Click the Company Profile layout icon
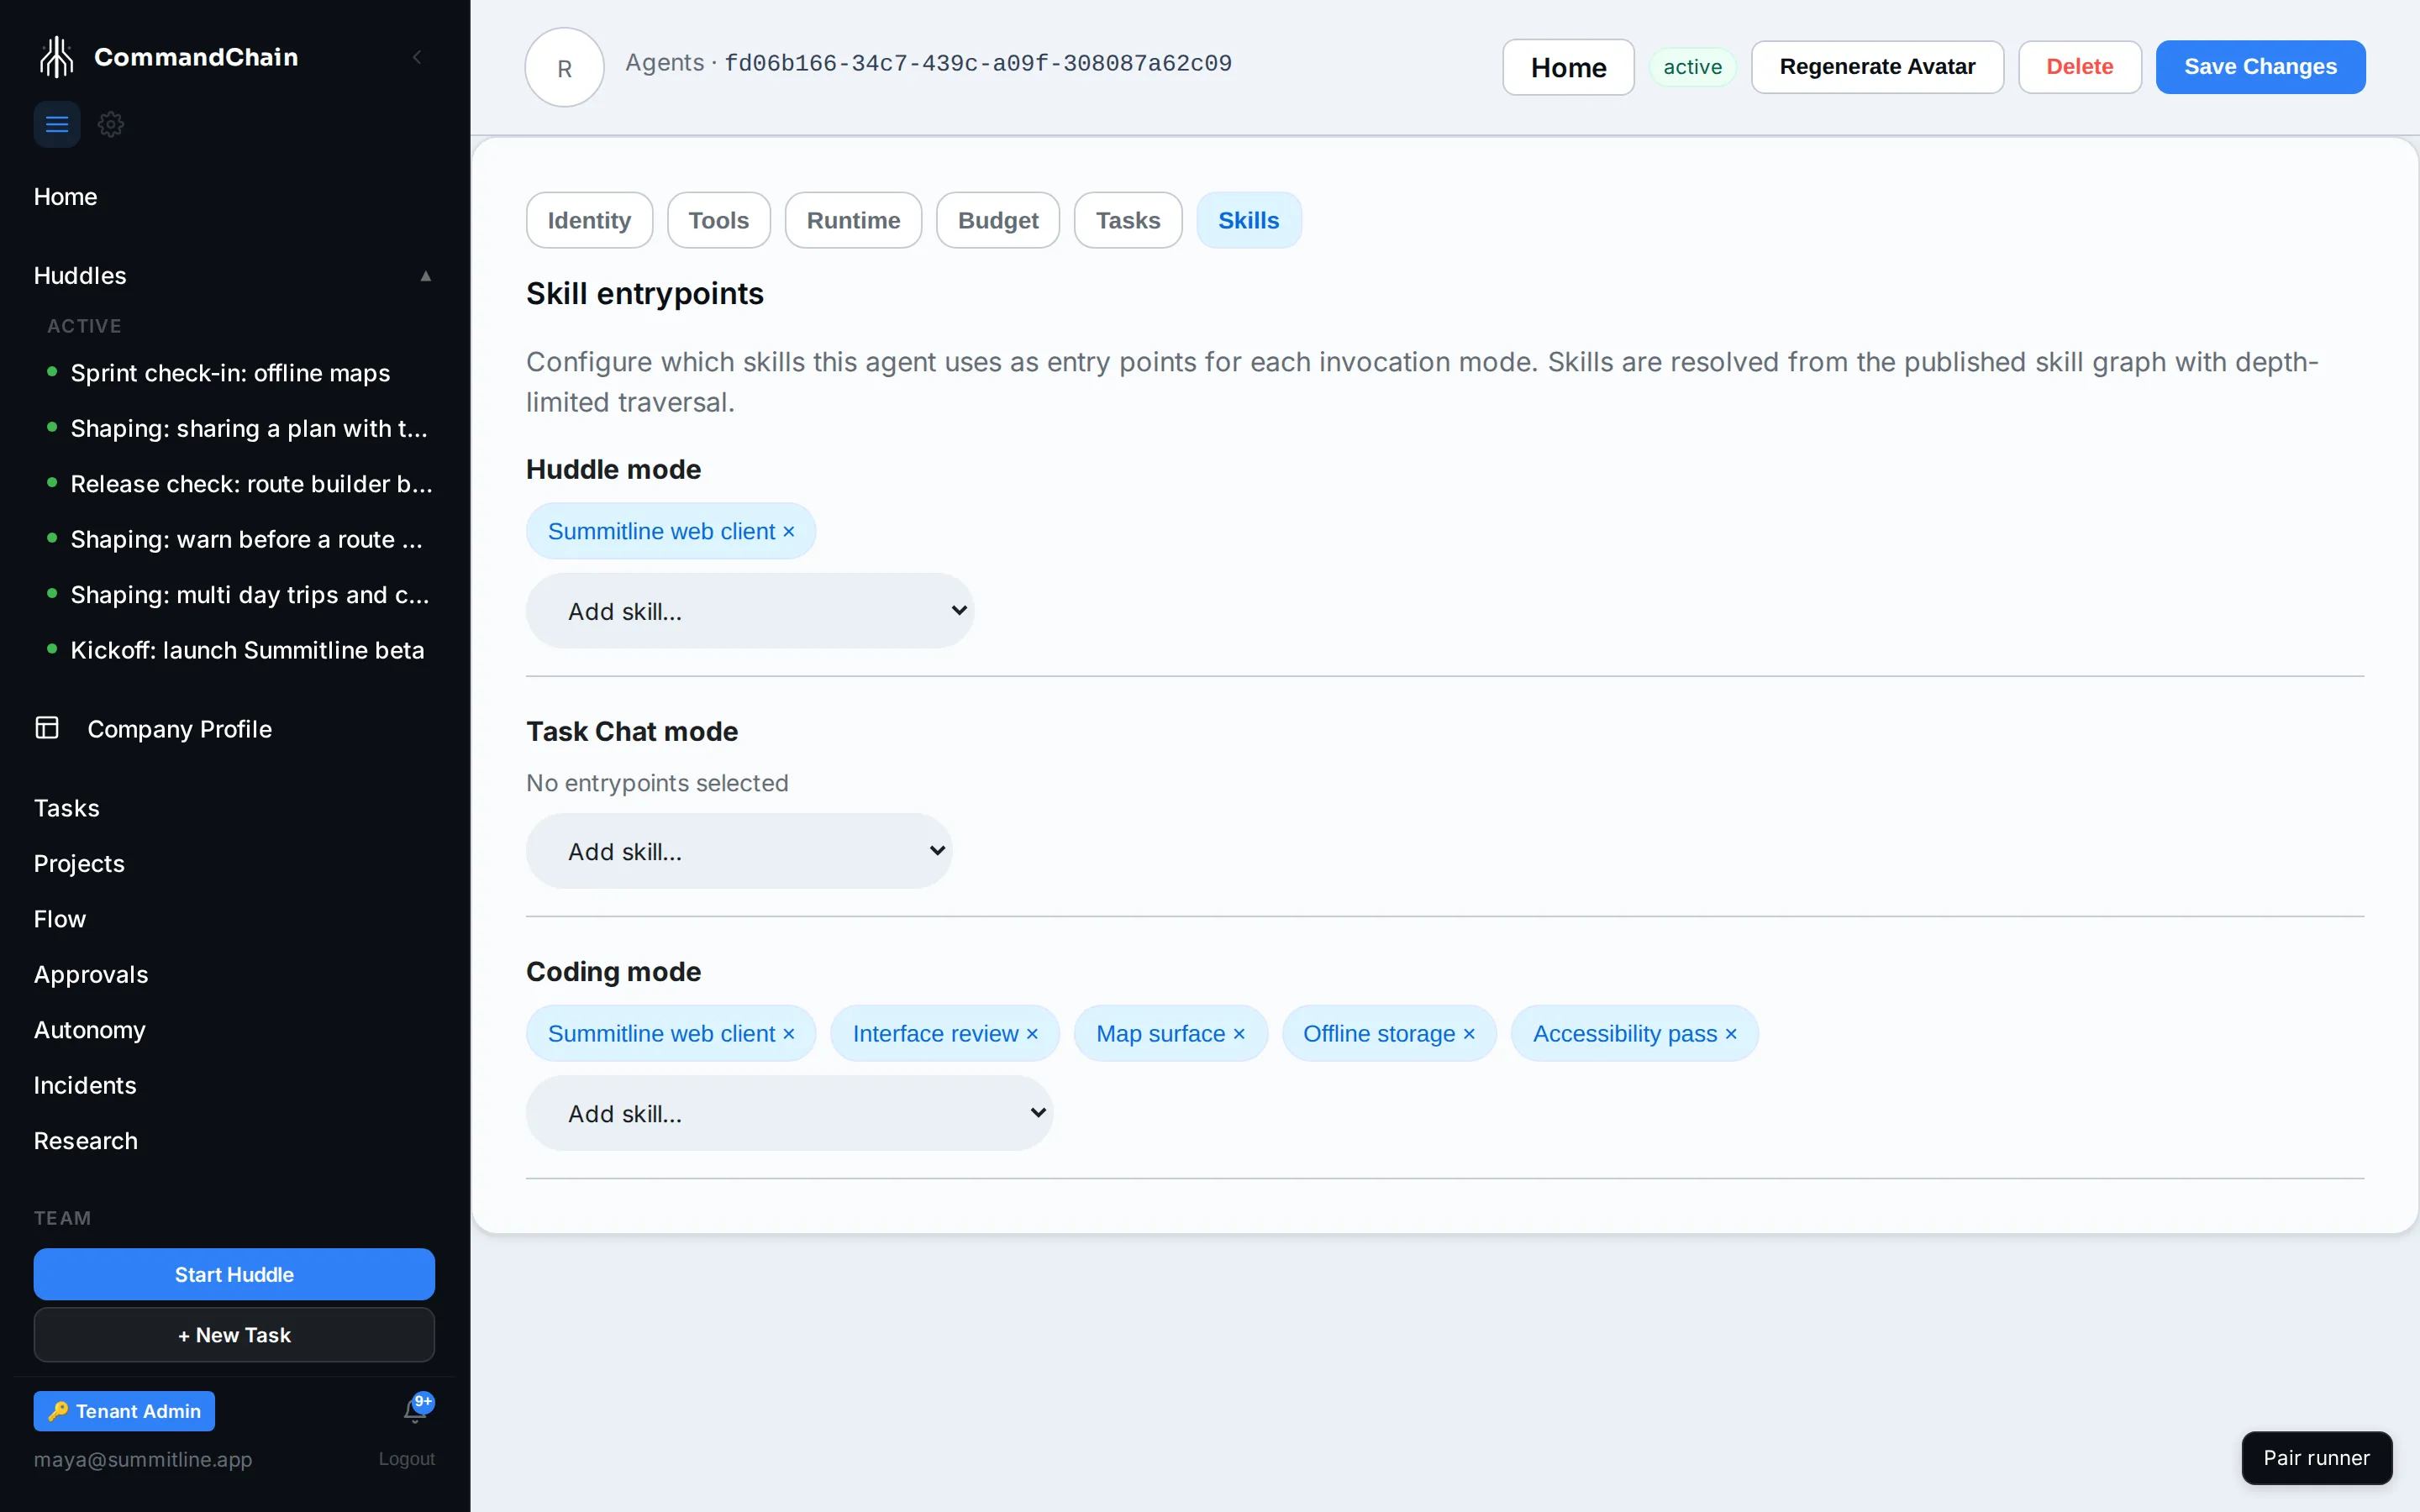This screenshot has width=2420, height=1512. coord(47,728)
